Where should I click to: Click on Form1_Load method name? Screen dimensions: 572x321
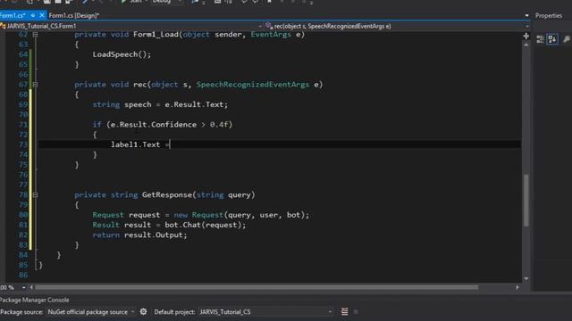(x=156, y=34)
